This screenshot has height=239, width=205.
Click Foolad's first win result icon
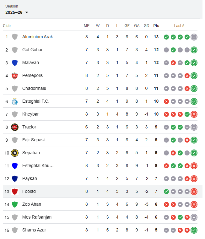click(166, 191)
